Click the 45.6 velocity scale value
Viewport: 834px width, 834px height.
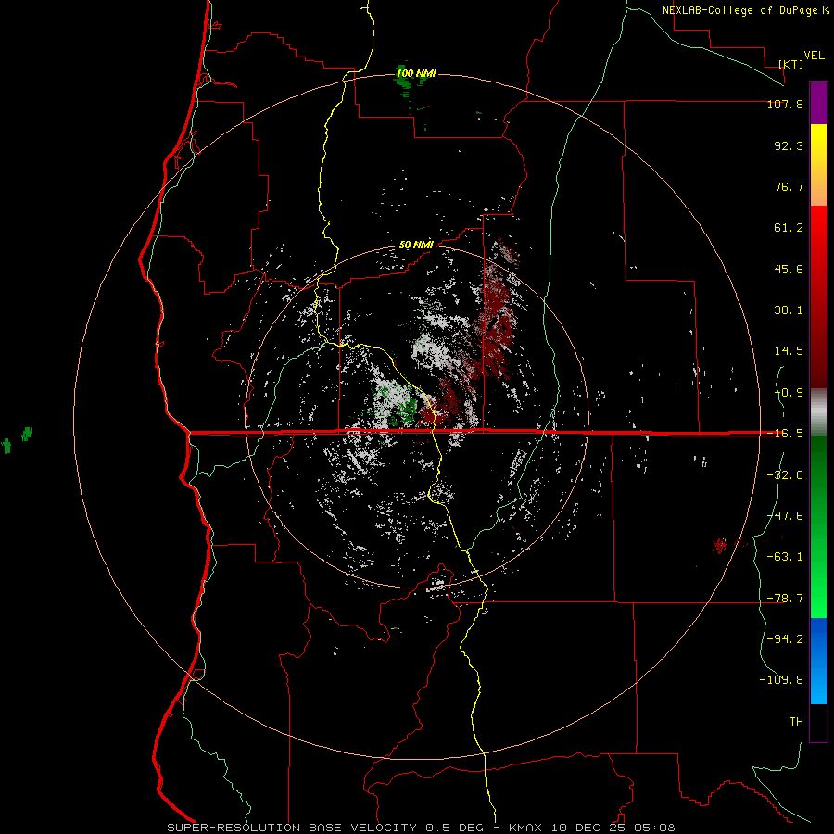(789, 269)
